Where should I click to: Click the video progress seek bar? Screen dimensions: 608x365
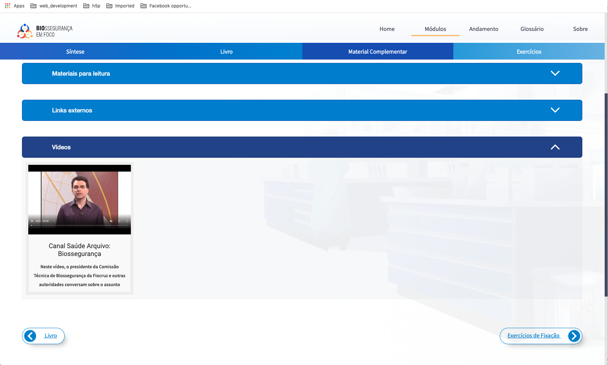pos(80,225)
